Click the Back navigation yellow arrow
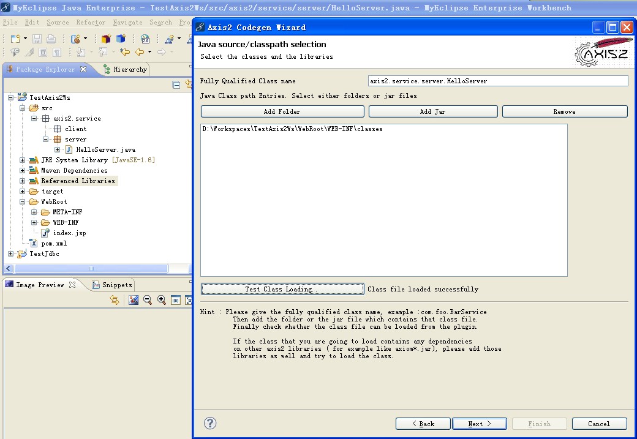 pos(140,52)
